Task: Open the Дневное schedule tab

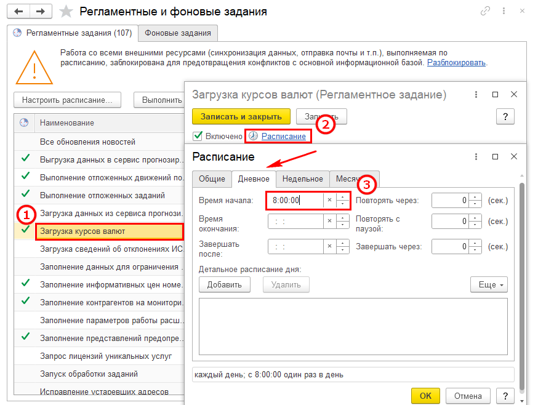Action: pyautogui.click(x=254, y=179)
